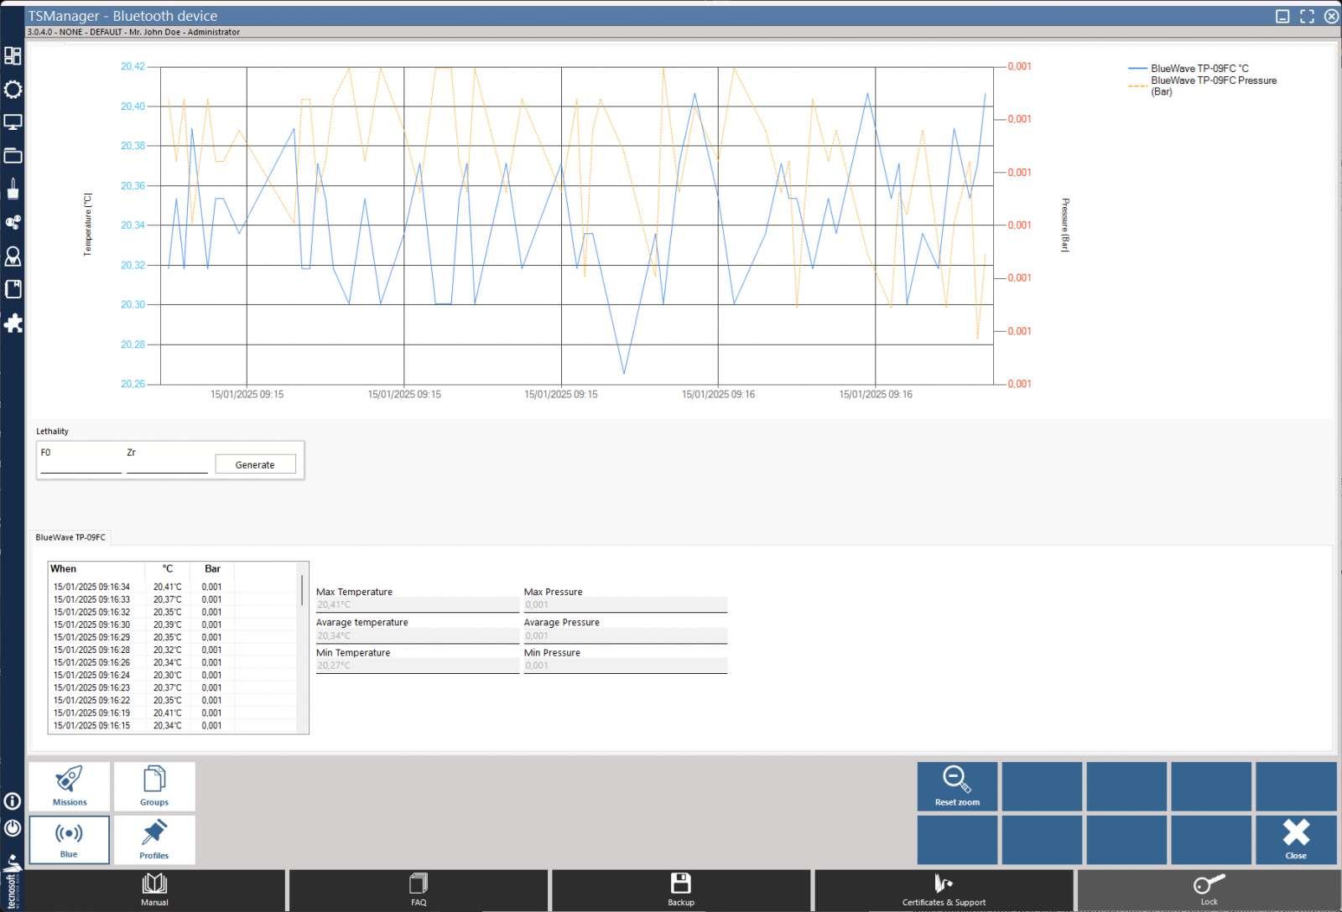Open the Groups section
The width and height of the screenshot is (1342, 912).
pyautogui.click(x=153, y=785)
